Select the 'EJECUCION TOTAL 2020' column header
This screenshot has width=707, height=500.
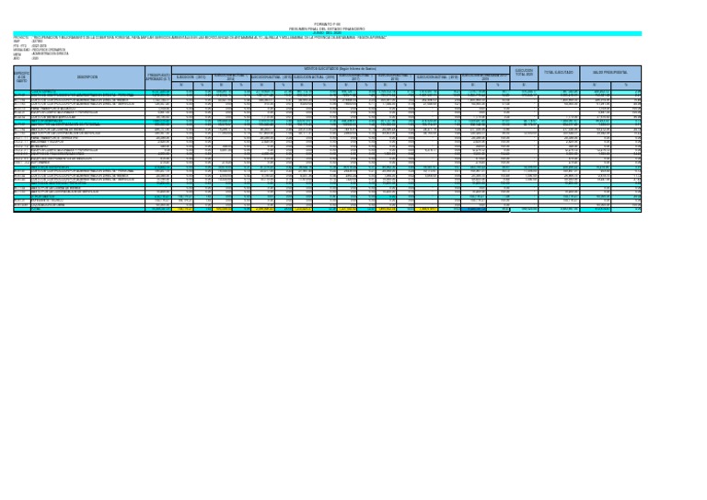(x=524, y=74)
